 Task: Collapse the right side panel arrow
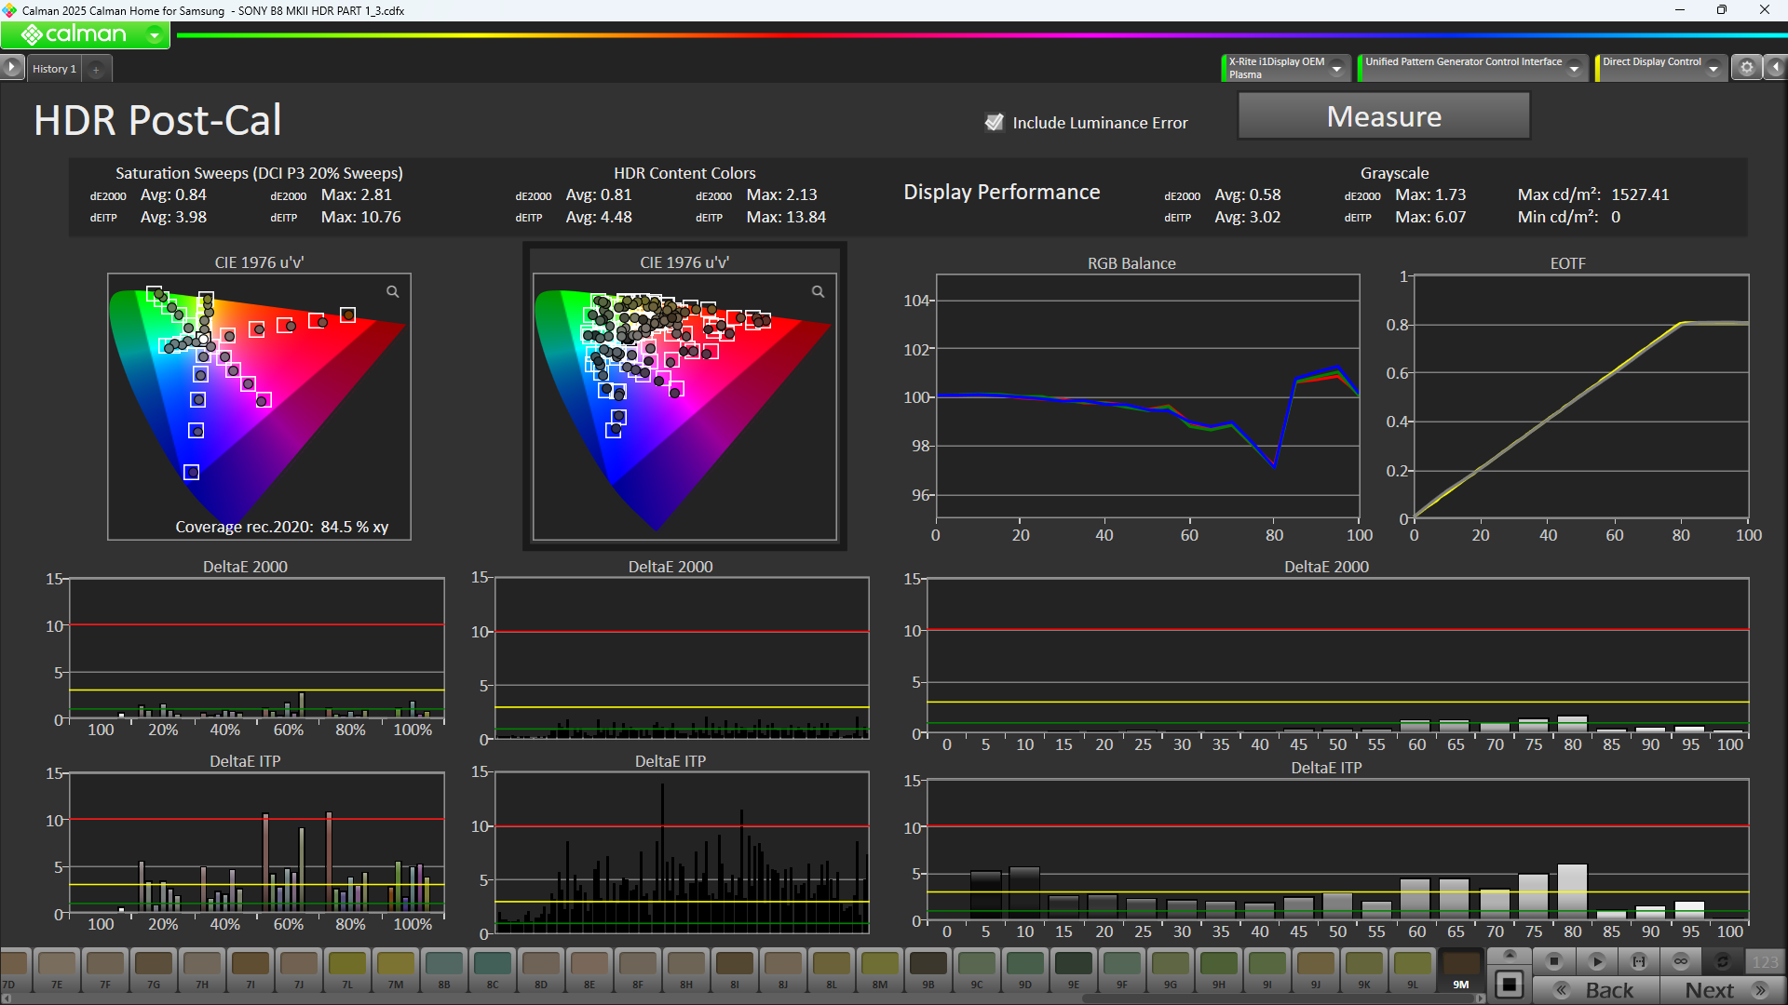1776,68
